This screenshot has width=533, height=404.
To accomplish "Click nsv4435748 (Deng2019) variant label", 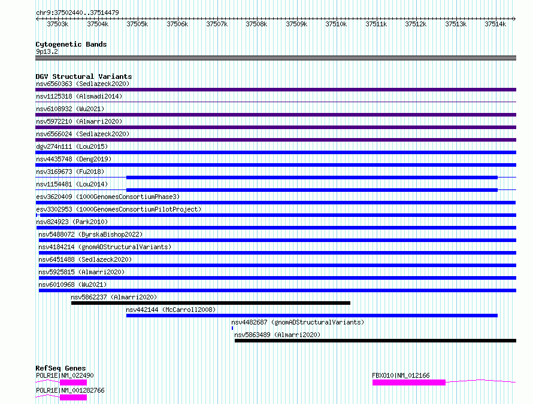I will point(74,159).
